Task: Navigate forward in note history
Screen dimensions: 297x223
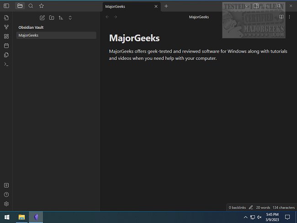Action: pos(115,17)
